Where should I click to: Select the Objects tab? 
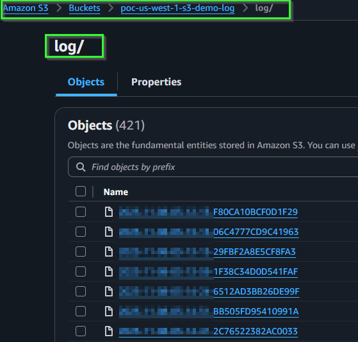click(86, 82)
